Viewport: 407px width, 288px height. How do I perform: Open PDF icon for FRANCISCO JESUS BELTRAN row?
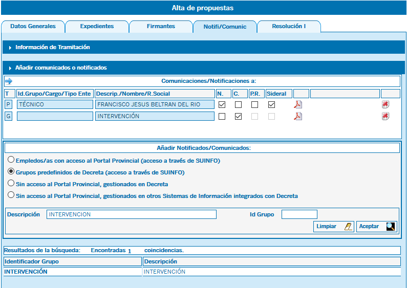coord(298,104)
